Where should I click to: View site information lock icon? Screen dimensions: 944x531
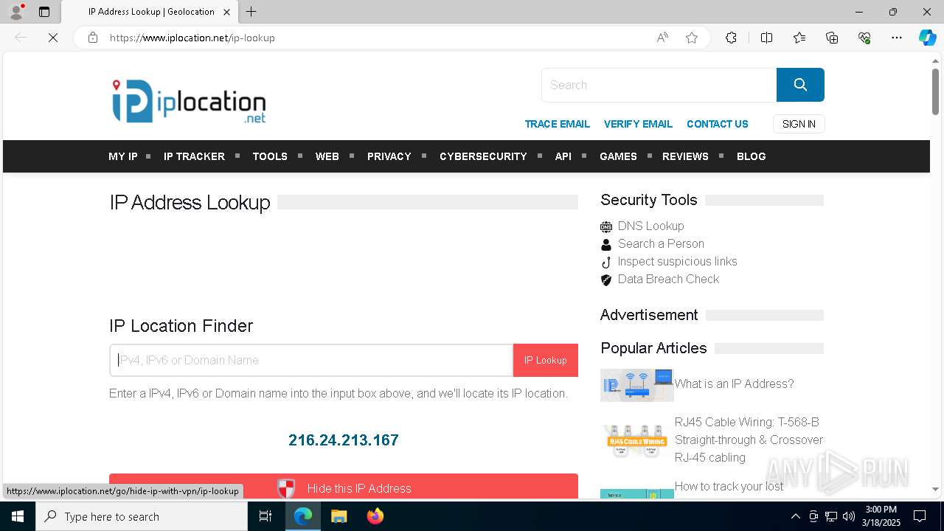pyautogui.click(x=93, y=38)
